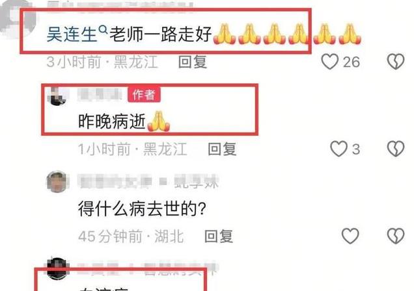Dislike the 老师一路走好 comment via broken heart
The width and height of the screenshot is (414, 291).
396,62
